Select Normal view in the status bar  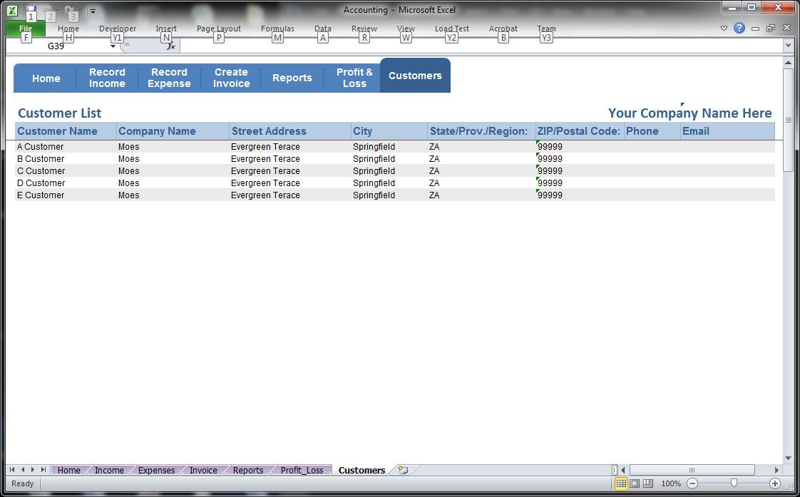click(x=621, y=483)
